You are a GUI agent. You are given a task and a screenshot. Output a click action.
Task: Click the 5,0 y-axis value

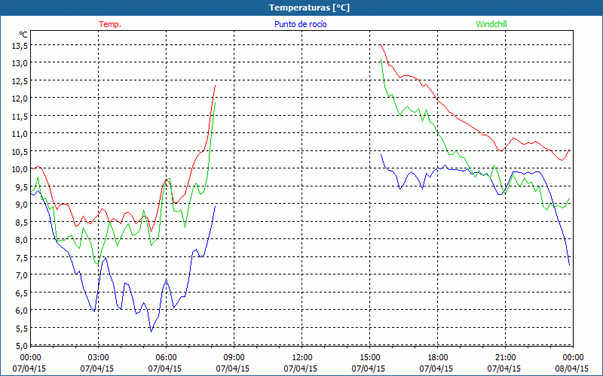pos(22,346)
